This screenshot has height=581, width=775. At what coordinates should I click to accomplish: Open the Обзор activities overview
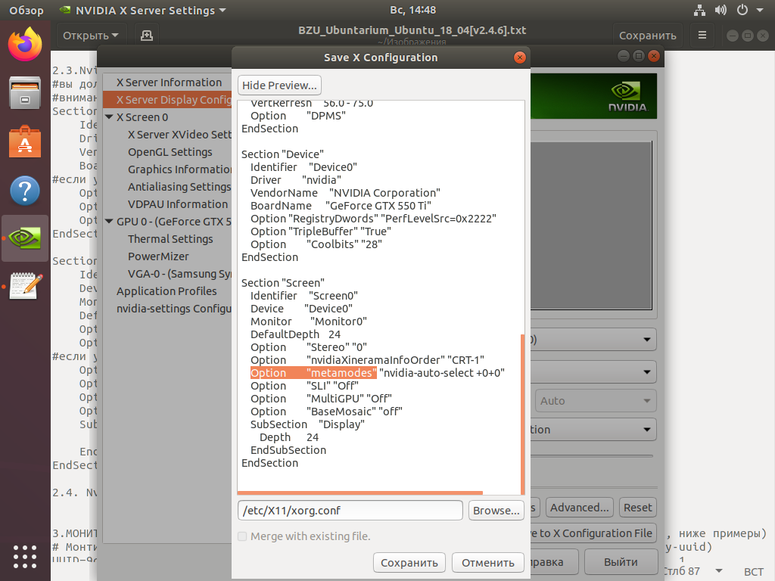[26, 11]
